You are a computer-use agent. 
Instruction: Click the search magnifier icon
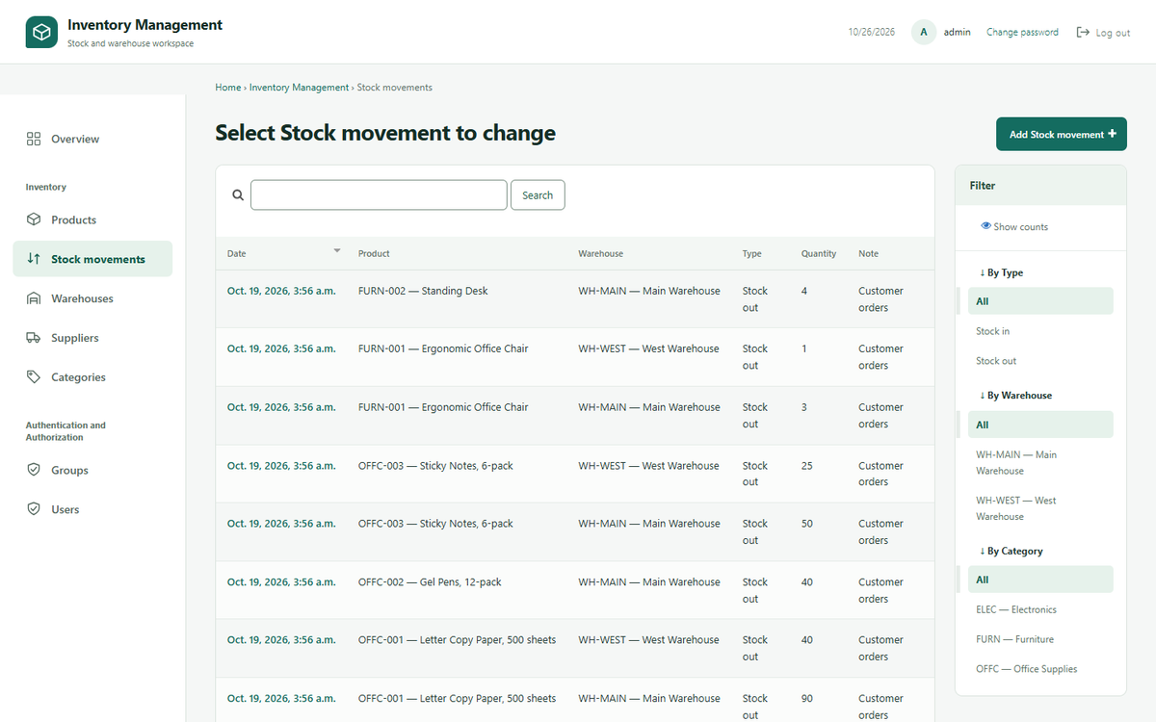238,194
